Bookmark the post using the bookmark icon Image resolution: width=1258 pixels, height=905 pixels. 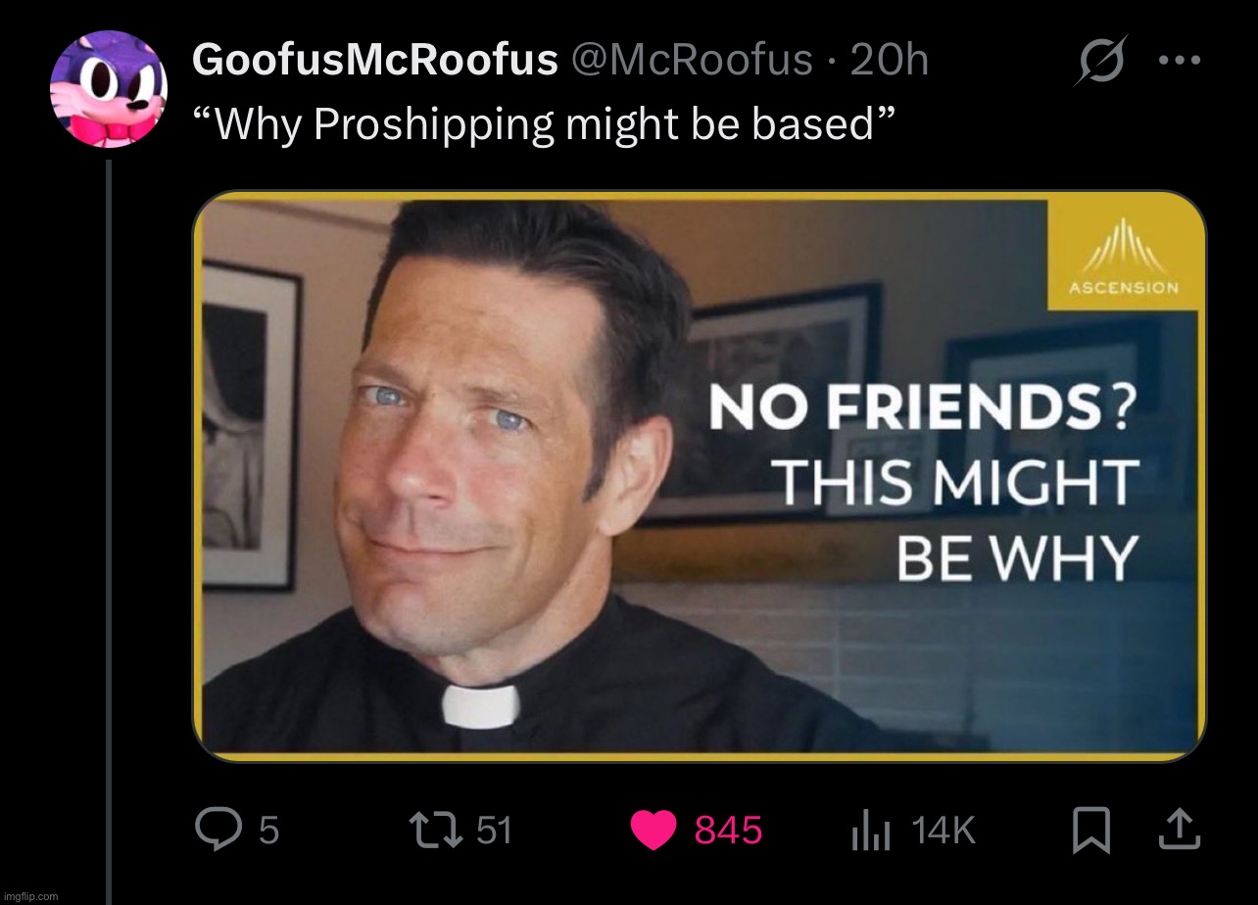click(x=1091, y=830)
